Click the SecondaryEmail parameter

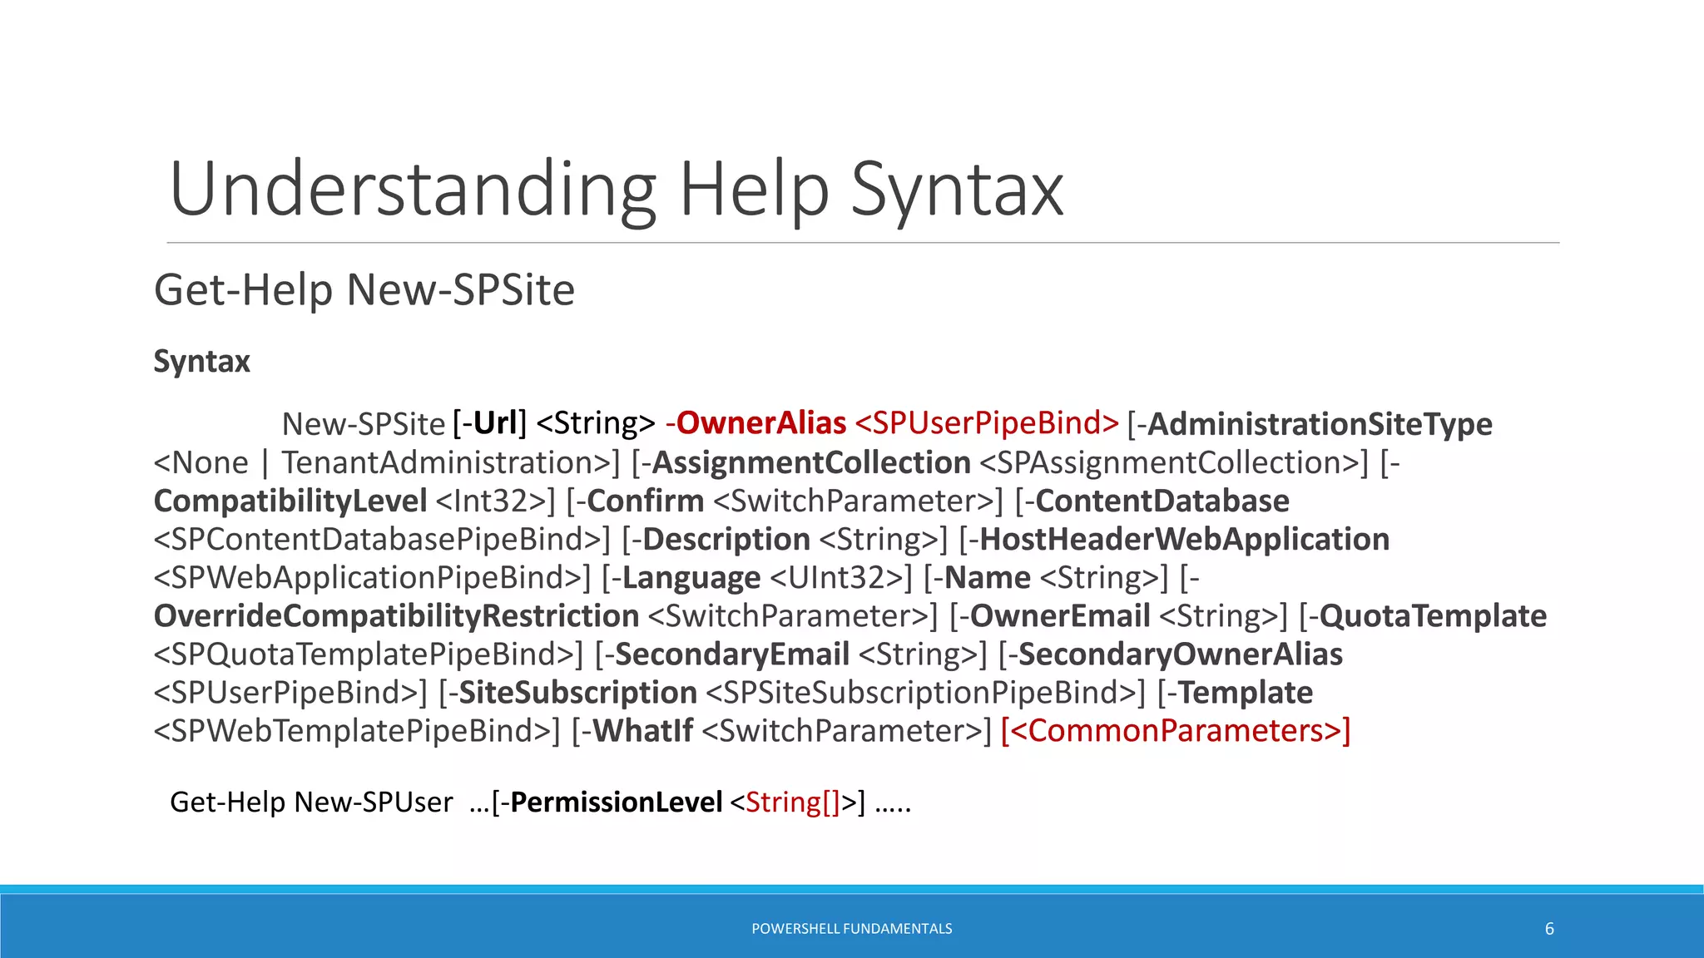click(x=732, y=654)
